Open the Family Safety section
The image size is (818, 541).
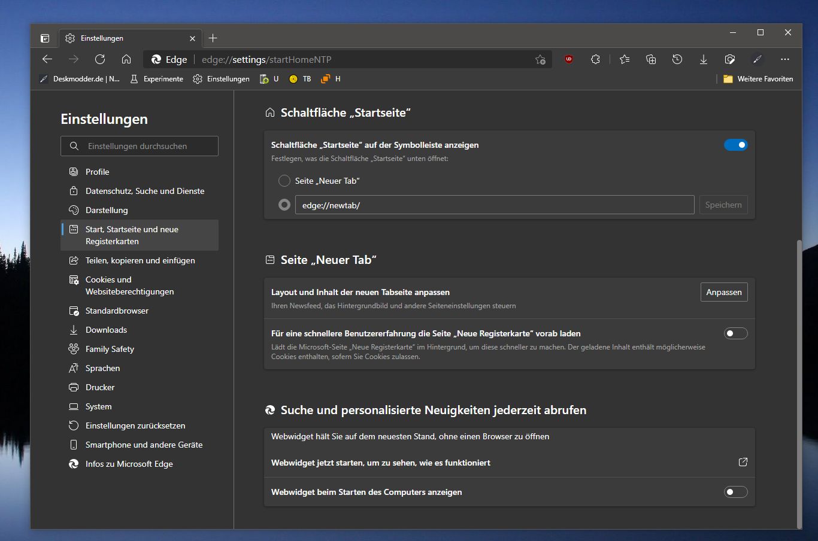[140, 349]
